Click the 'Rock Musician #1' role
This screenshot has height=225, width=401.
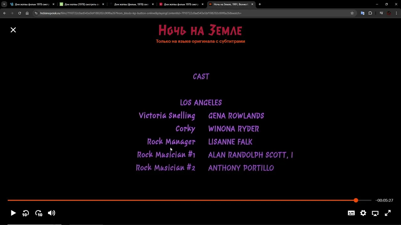(166, 155)
